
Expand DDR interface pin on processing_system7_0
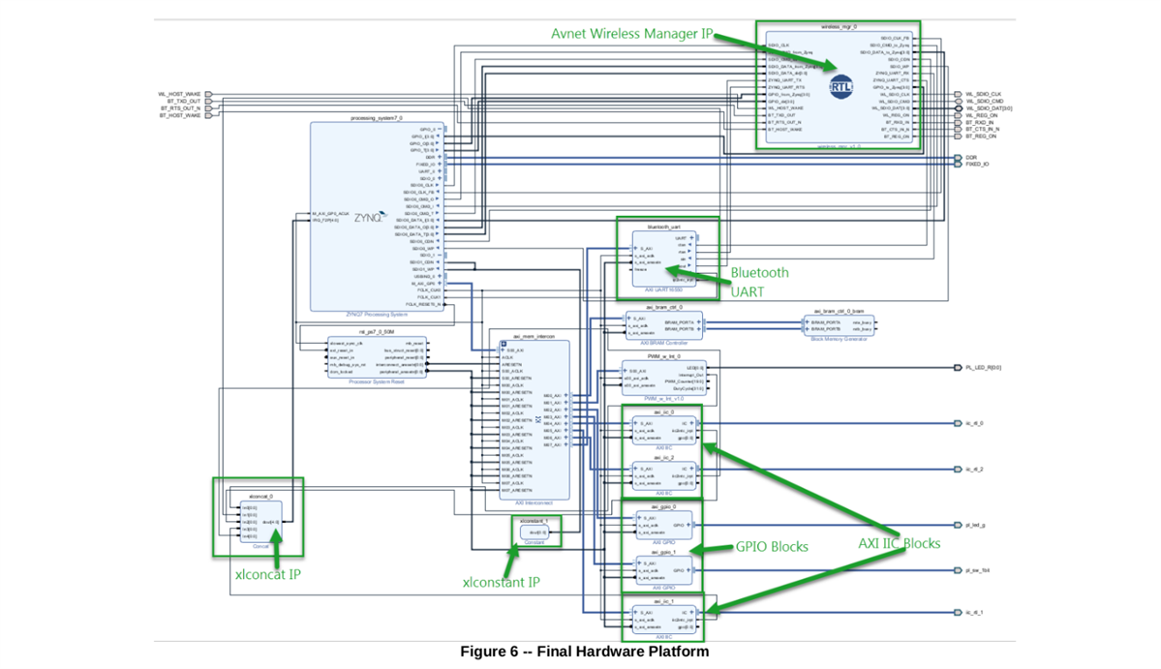pyautogui.click(x=439, y=157)
